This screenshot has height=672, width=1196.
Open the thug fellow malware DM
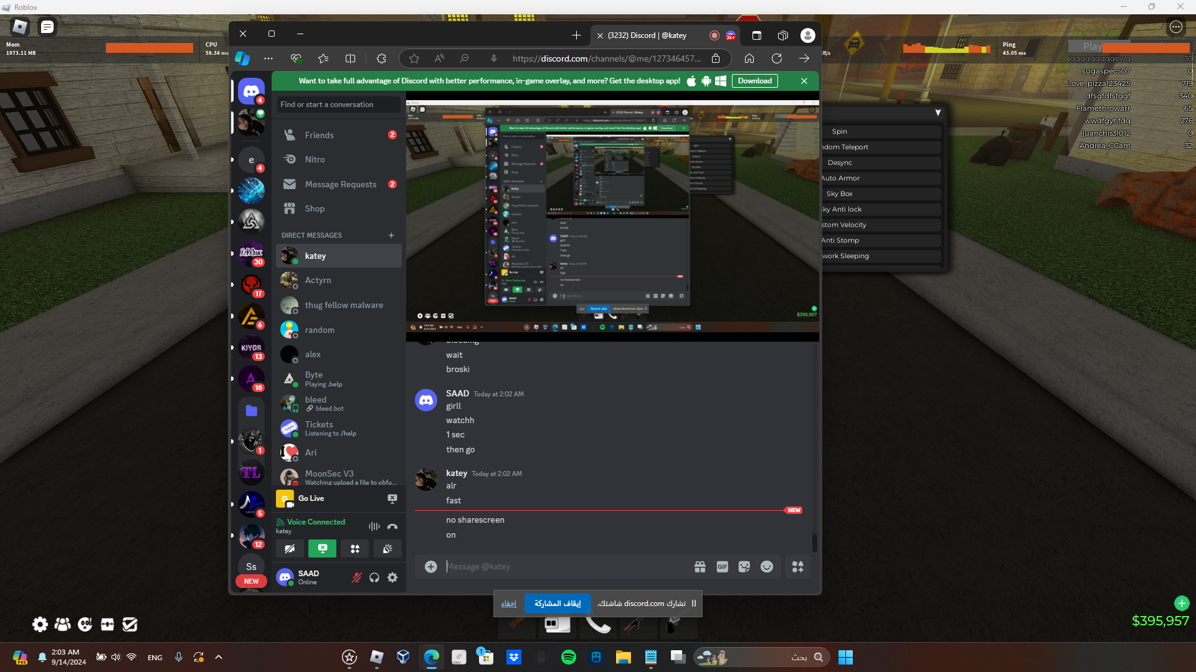tap(339, 306)
